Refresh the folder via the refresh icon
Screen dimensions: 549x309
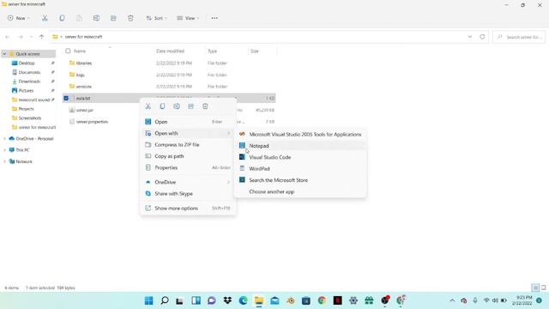482,37
